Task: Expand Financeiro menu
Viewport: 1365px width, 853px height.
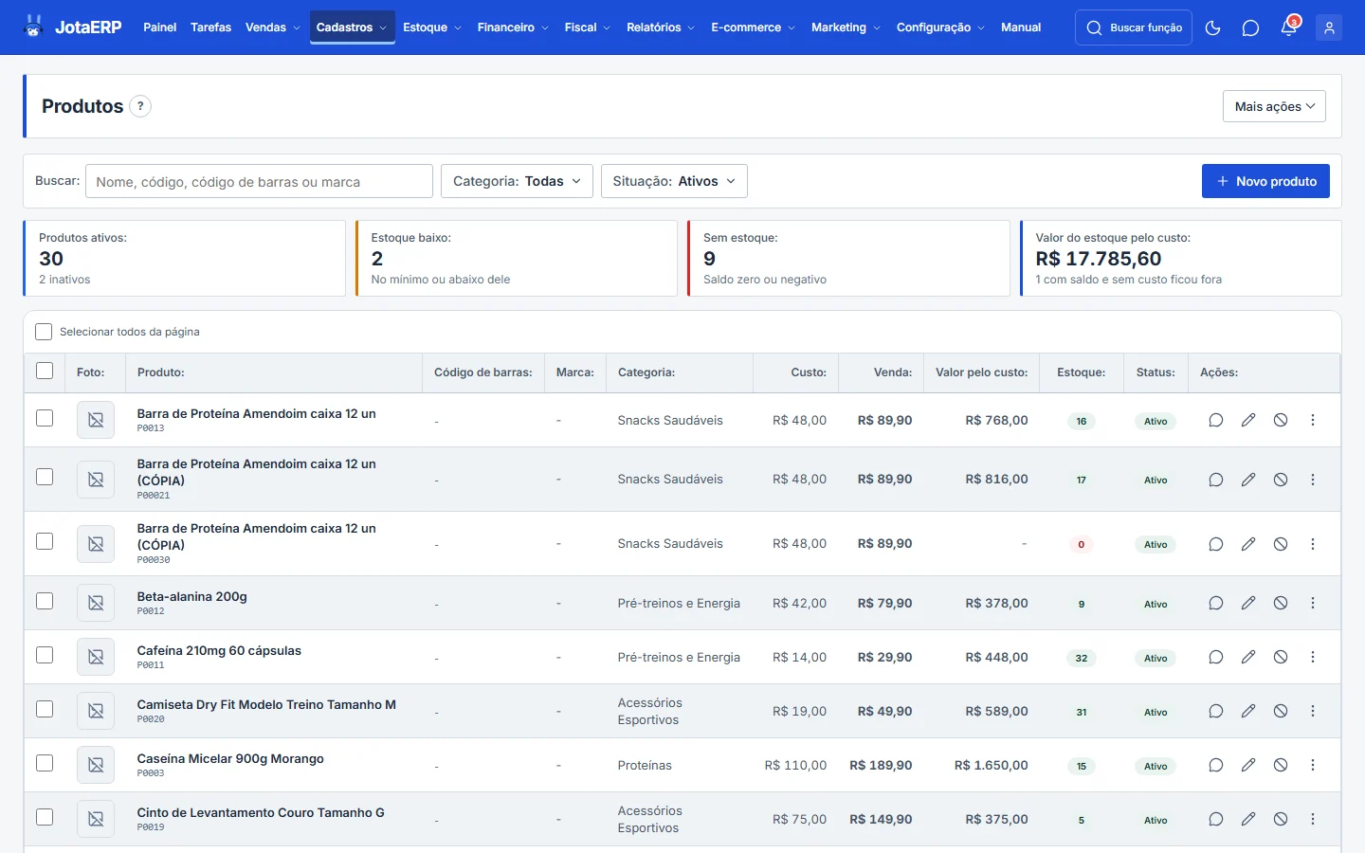Action: click(x=513, y=27)
